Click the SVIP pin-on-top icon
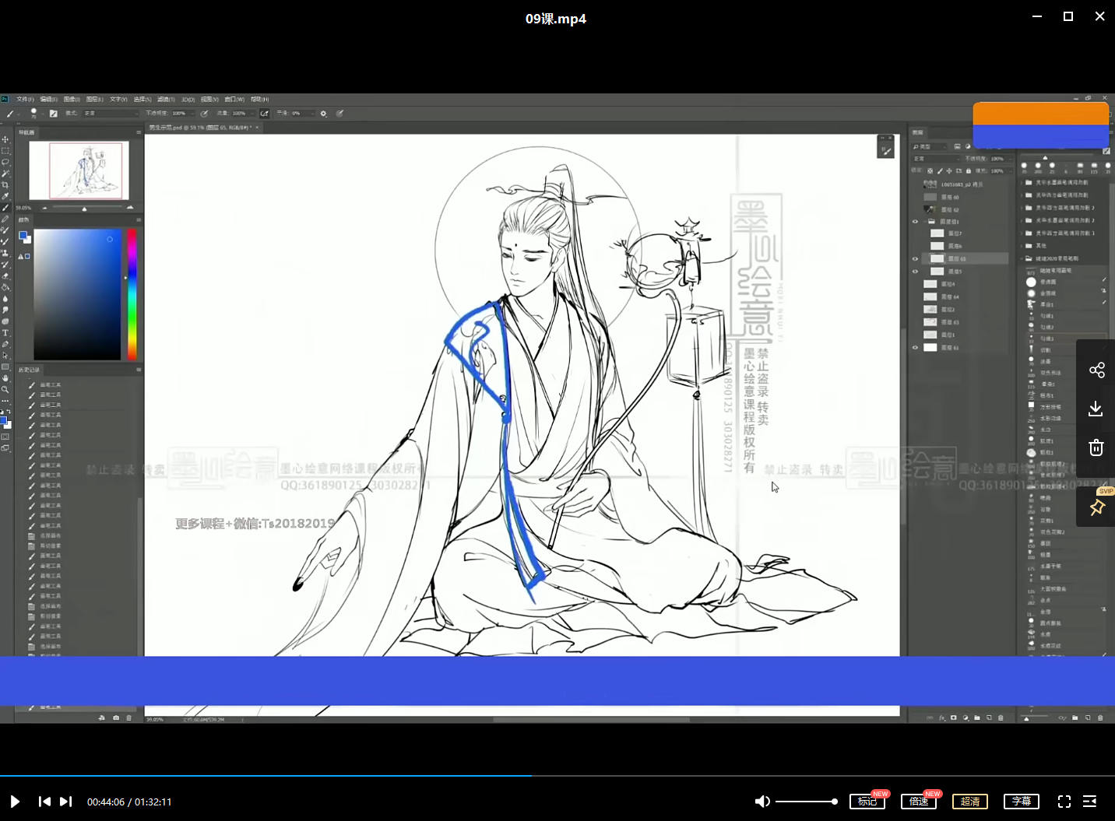This screenshot has width=1115, height=821. pos(1097,507)
